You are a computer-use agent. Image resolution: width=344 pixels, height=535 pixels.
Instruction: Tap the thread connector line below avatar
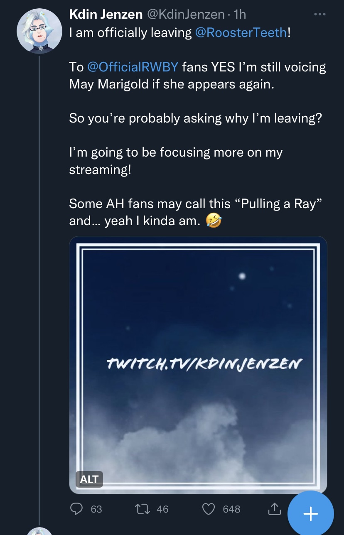(39, 290)
